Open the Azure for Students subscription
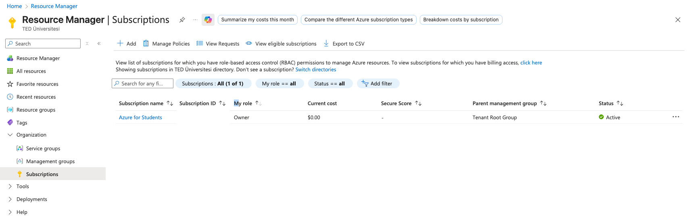This screenshot has width=692, height=222. point(140,118)
